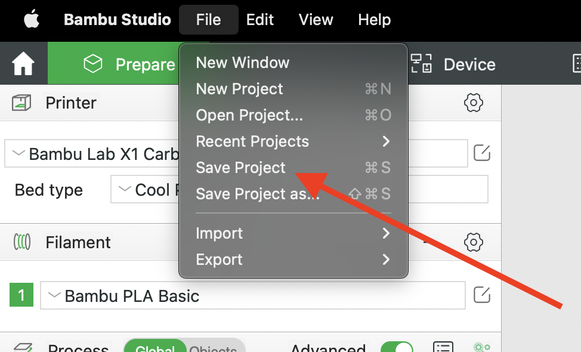
Task: Click the Printer settings gear icon
Action: [473, 102]
